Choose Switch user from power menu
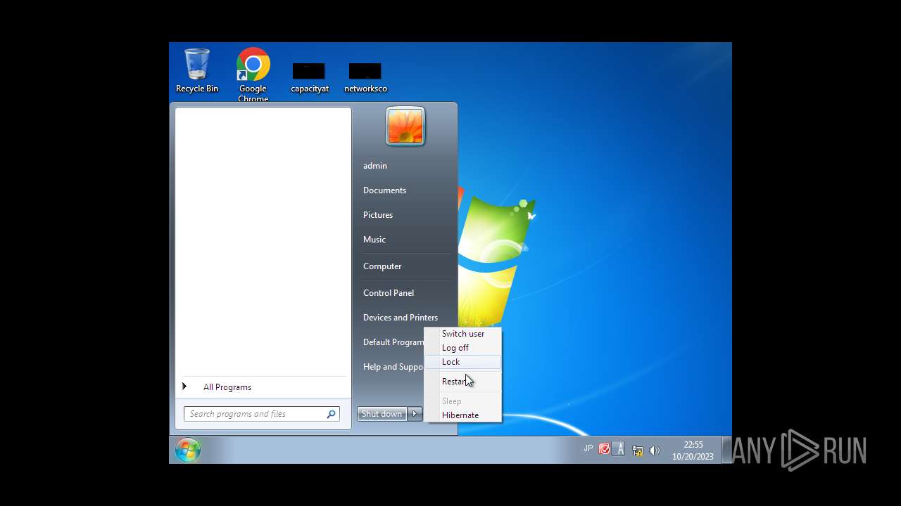The height and width of the screenshot is (506, 901). (x=463, y=334)
